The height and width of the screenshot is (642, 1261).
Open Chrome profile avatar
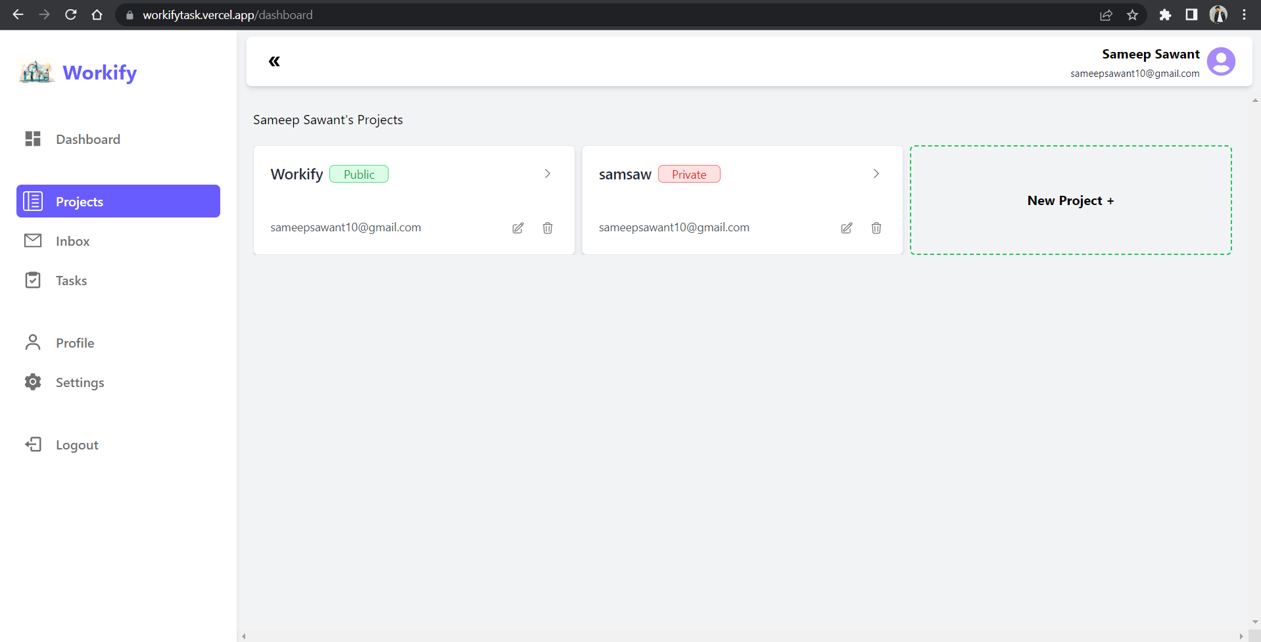point(1218,14)
